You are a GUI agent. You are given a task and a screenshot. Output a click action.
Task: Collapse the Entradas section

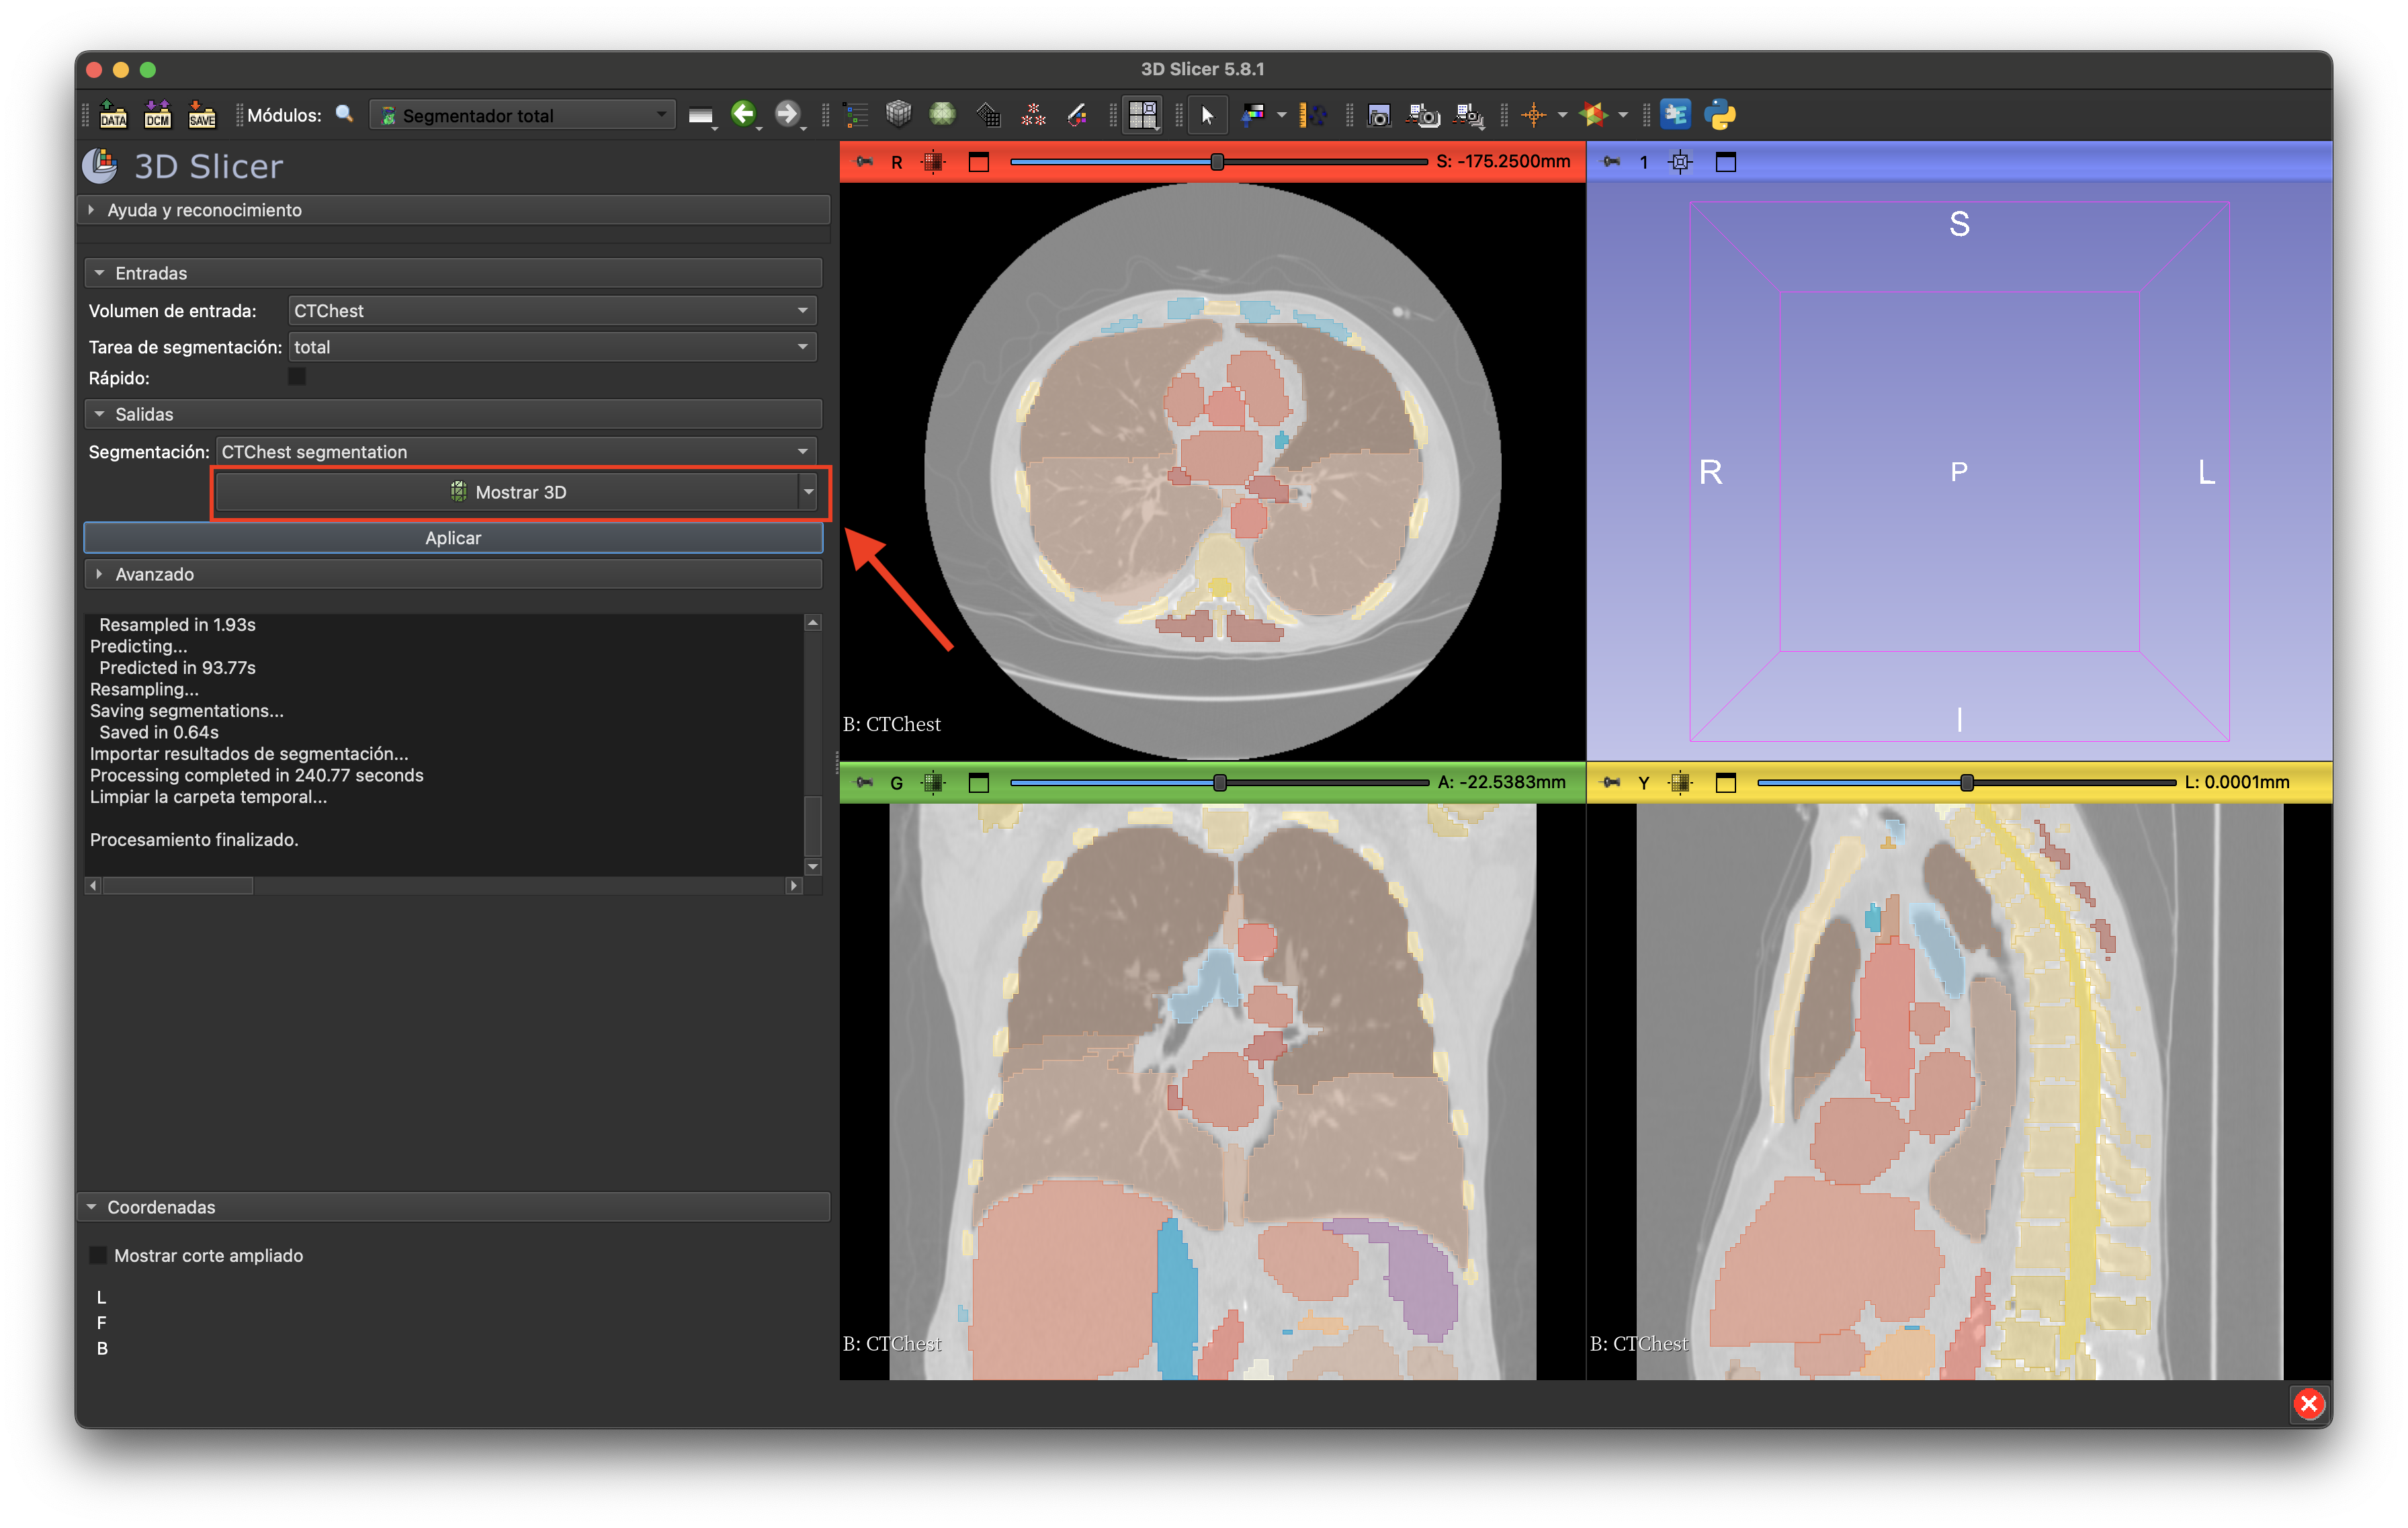pos(150,273)
